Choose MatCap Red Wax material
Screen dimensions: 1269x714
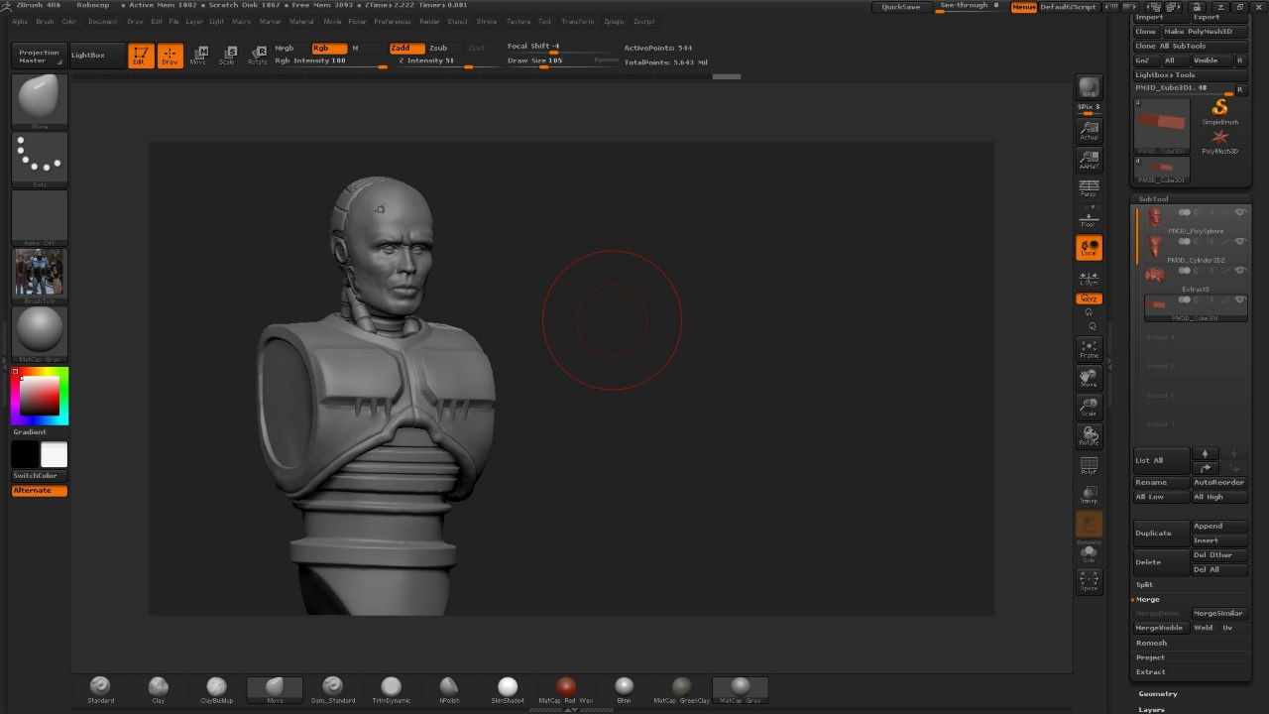pyautogui.click(x=566, y=690)
